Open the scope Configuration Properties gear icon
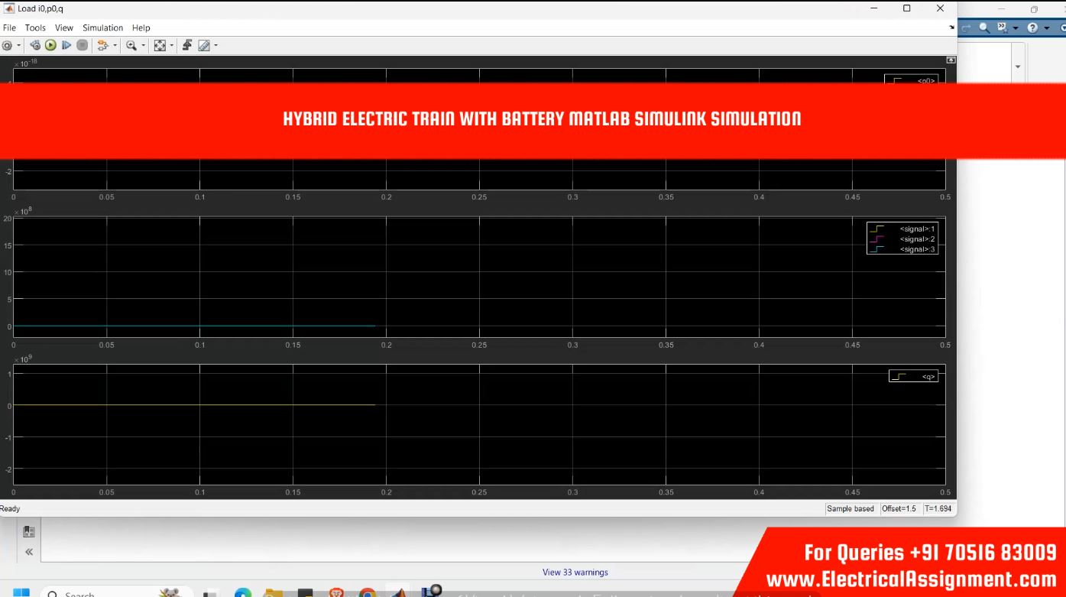The height and width of the screenshot is (597, 1066). (x=7, y=46)
